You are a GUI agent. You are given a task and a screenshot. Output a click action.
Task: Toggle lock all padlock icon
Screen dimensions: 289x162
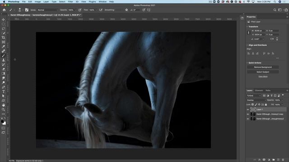pos(266,104)
